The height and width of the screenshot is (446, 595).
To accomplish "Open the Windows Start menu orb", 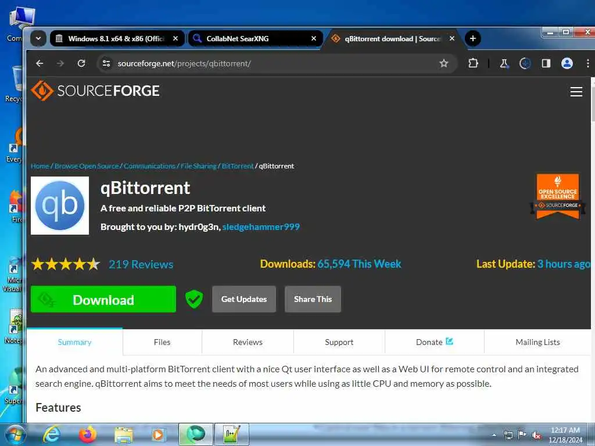I will coord(15,434).
